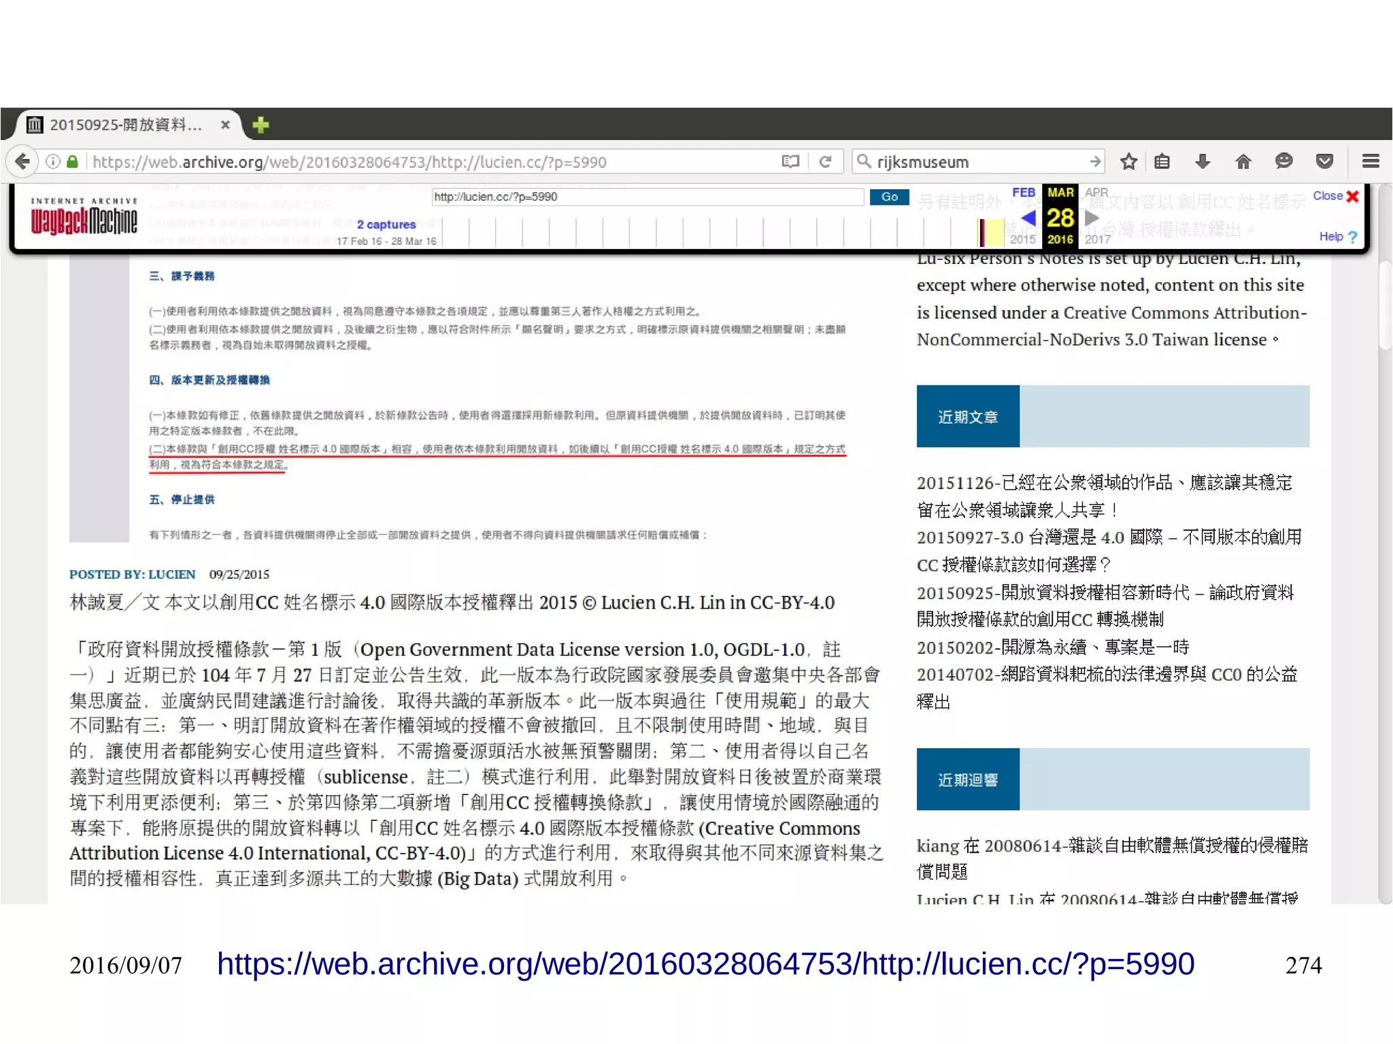Click the Wayback Machine logo
This screenshot has width=1393, height=1044.
[84, 216]
